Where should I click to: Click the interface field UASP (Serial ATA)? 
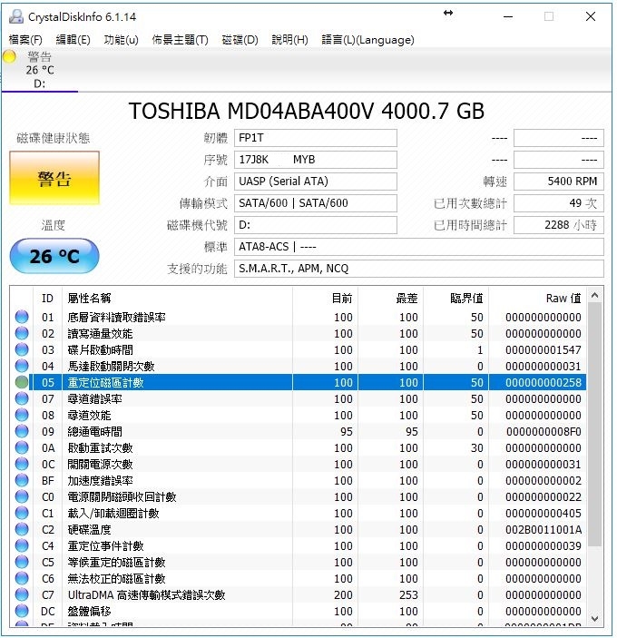[x=315, y=182]
